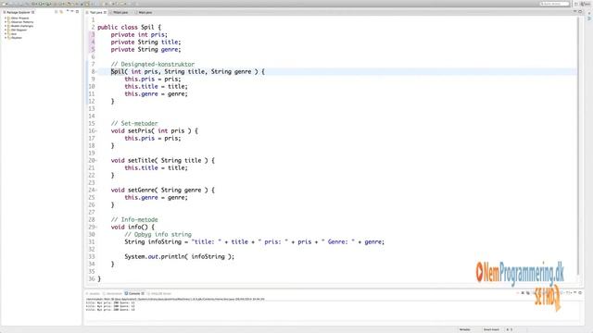Open Package Explorer view menu triangle
This screenshot has width=593, height=333.
coord(68,11)
